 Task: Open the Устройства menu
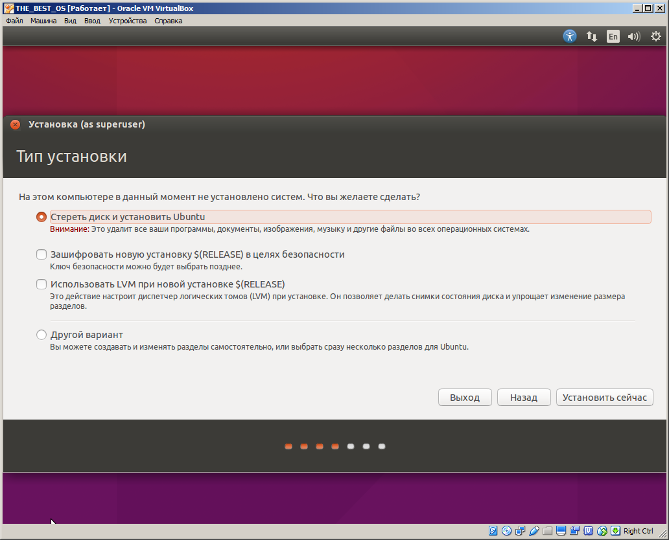[x=128, y=21]
